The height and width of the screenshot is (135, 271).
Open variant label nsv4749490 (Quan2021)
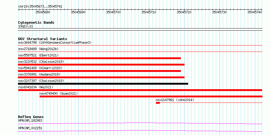(x=58, y=93)
